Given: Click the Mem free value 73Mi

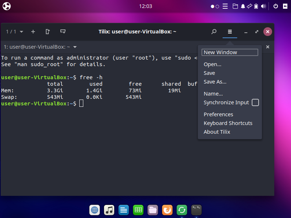Looking at the screenshot, I should click(x=135, y=90).
